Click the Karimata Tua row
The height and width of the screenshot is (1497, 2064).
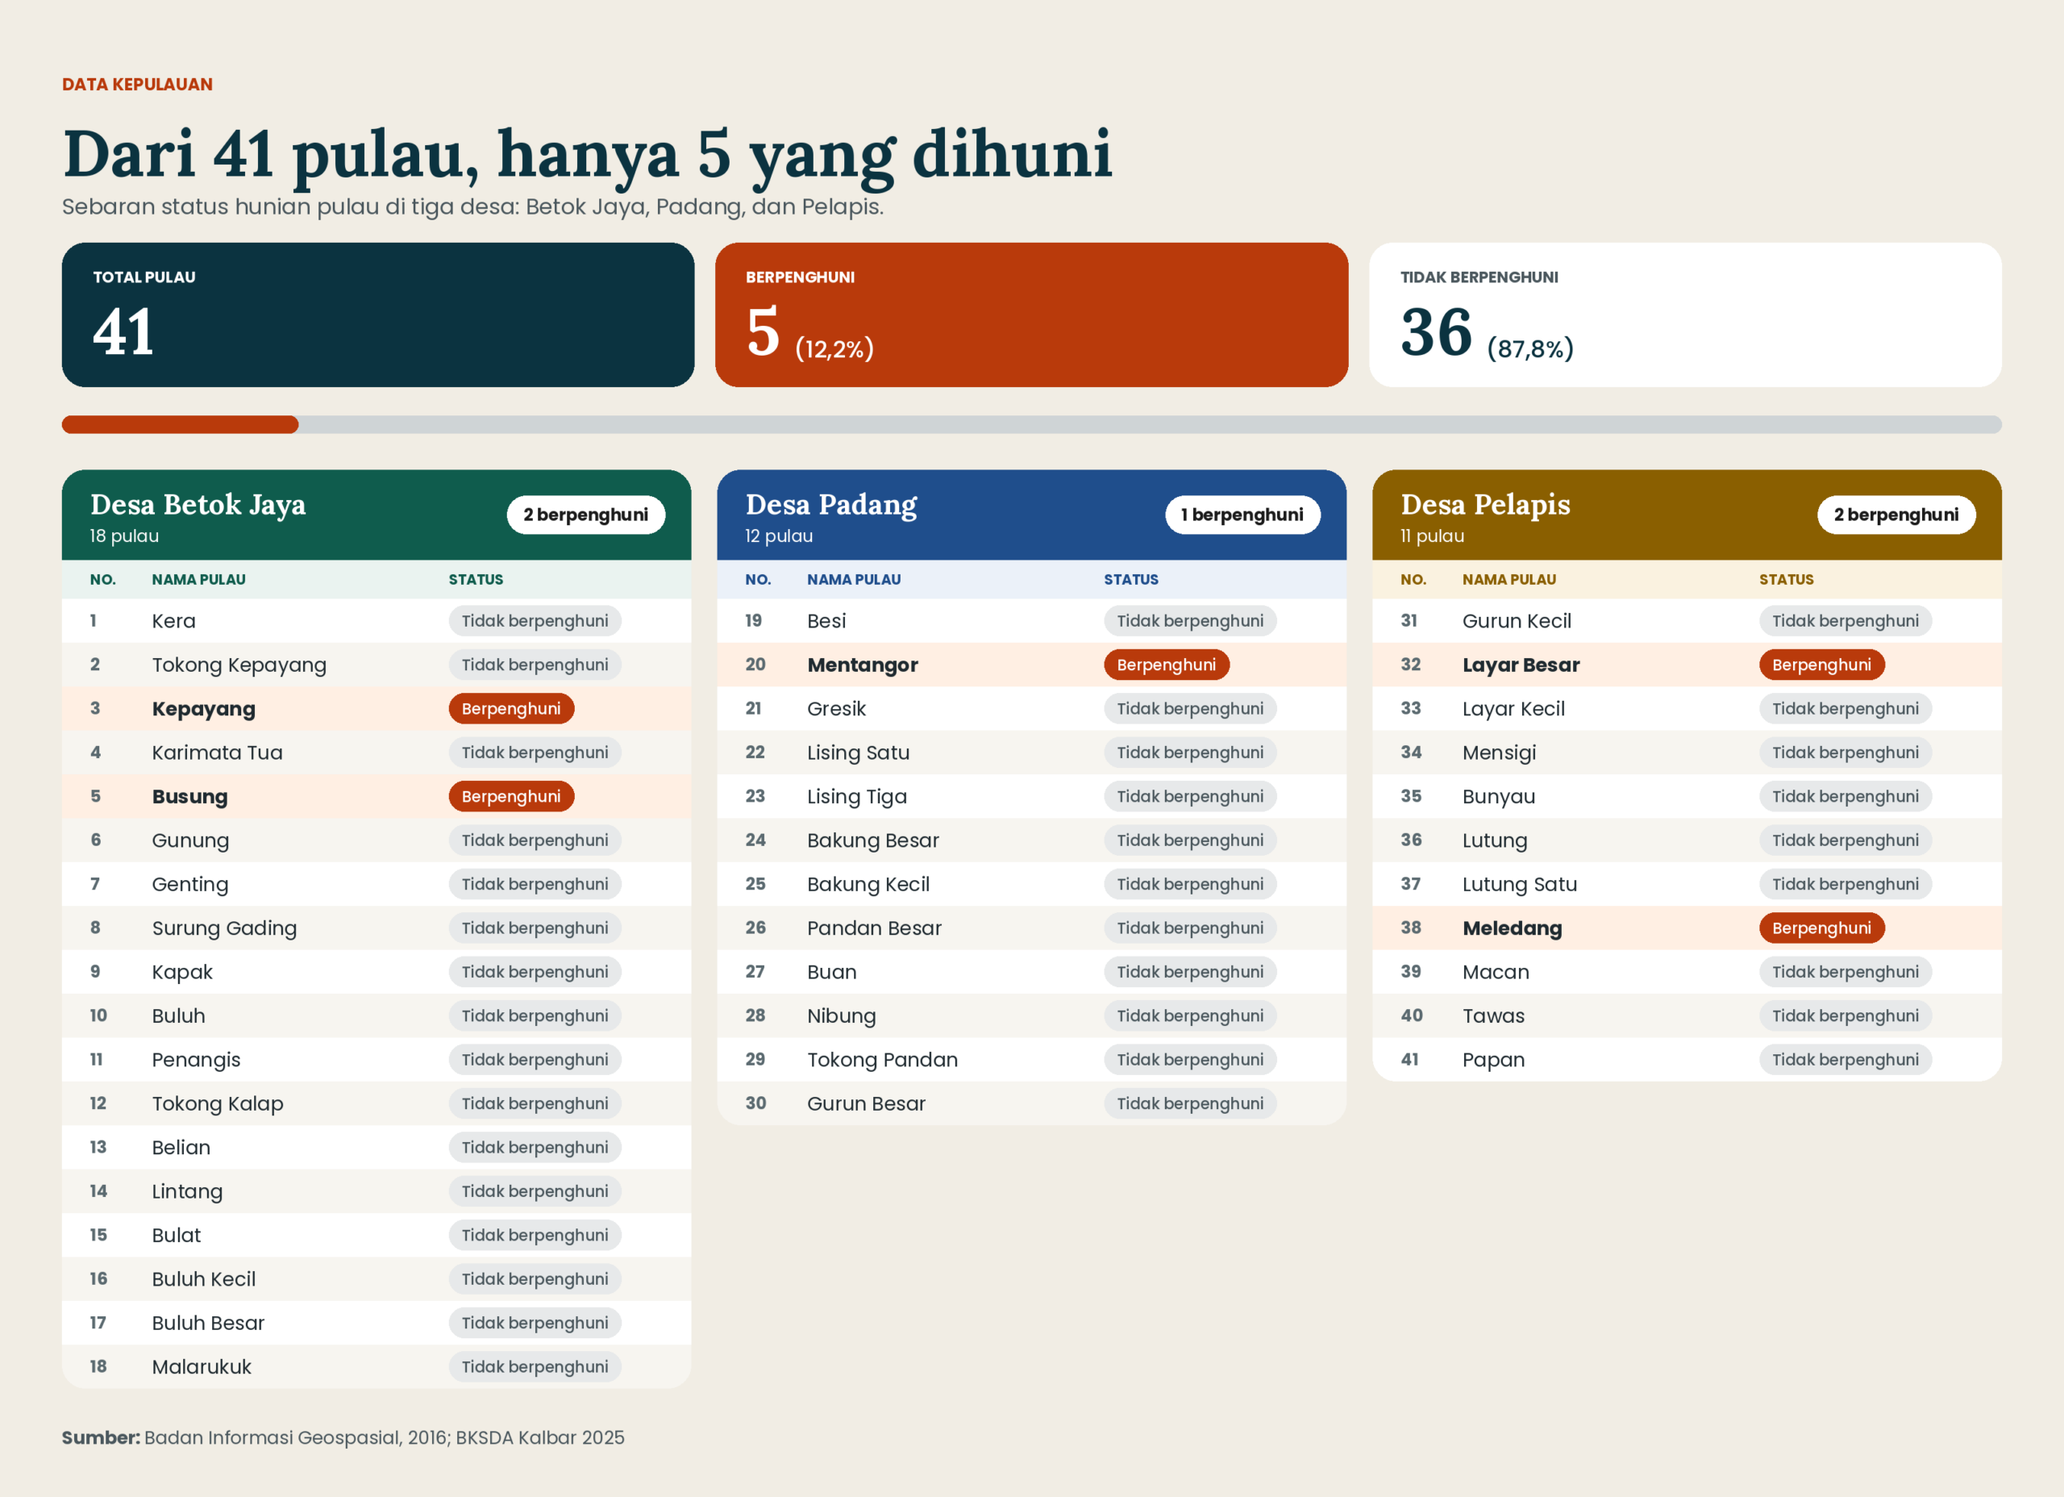pos(376,753)
